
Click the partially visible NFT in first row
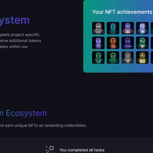click(x=152, y=28)
